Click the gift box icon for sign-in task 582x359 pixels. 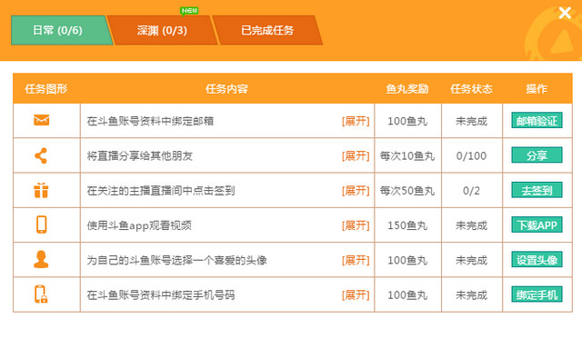point(41,190)
